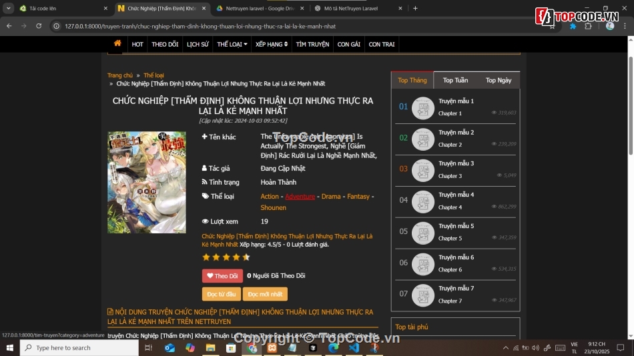
Task: Open Truyện mẫu 2 title
Action: pyautogui.click(x=456, y=132)
